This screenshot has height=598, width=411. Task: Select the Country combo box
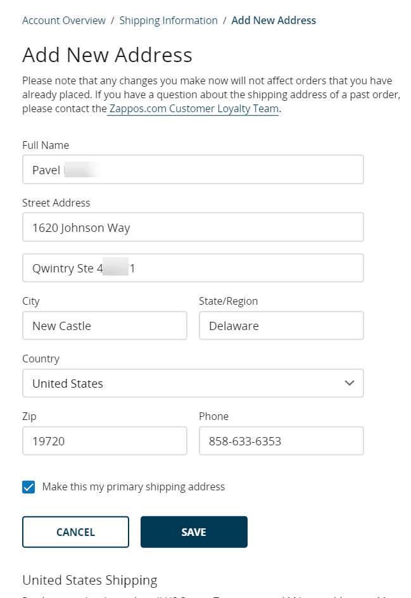pos(193,383)
